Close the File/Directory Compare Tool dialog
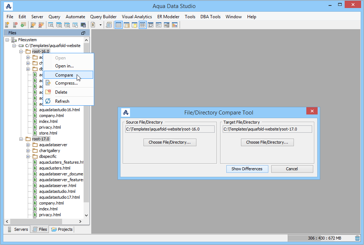Image resolution: width=364 pixels, height=245 pixels. click(x=312, y=111)
